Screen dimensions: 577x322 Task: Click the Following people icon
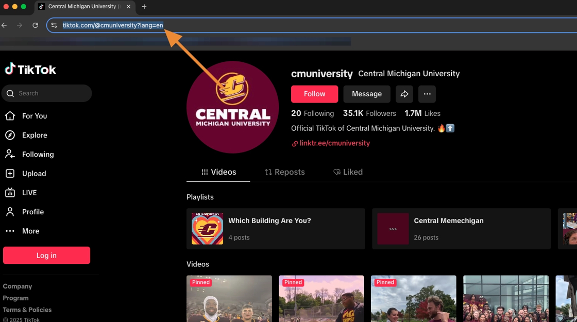point(10,154)
